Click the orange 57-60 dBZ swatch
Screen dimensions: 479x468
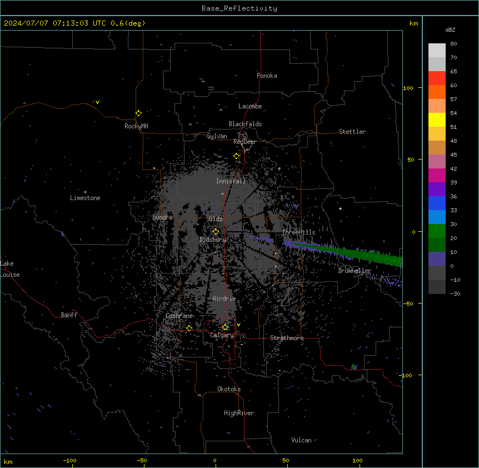click(x=437, y=92)
